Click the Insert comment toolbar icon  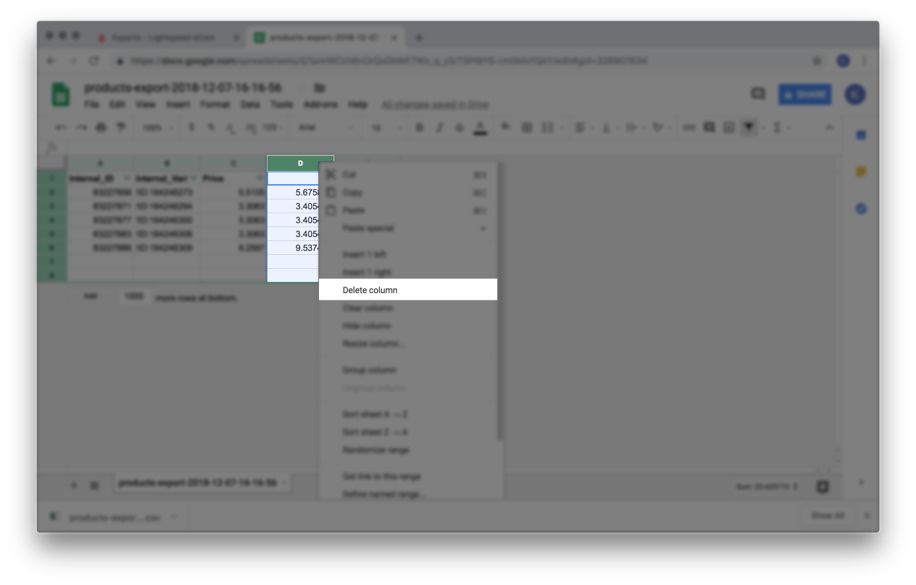[709, 127]
